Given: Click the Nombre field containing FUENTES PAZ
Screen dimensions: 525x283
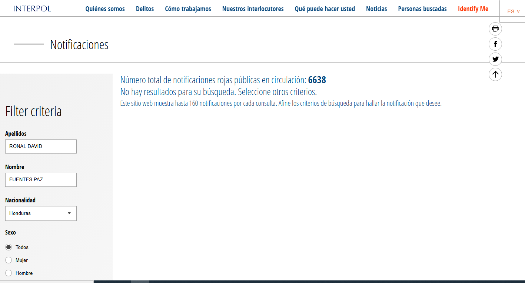Looking at the screenshot, I should (41, 180).
